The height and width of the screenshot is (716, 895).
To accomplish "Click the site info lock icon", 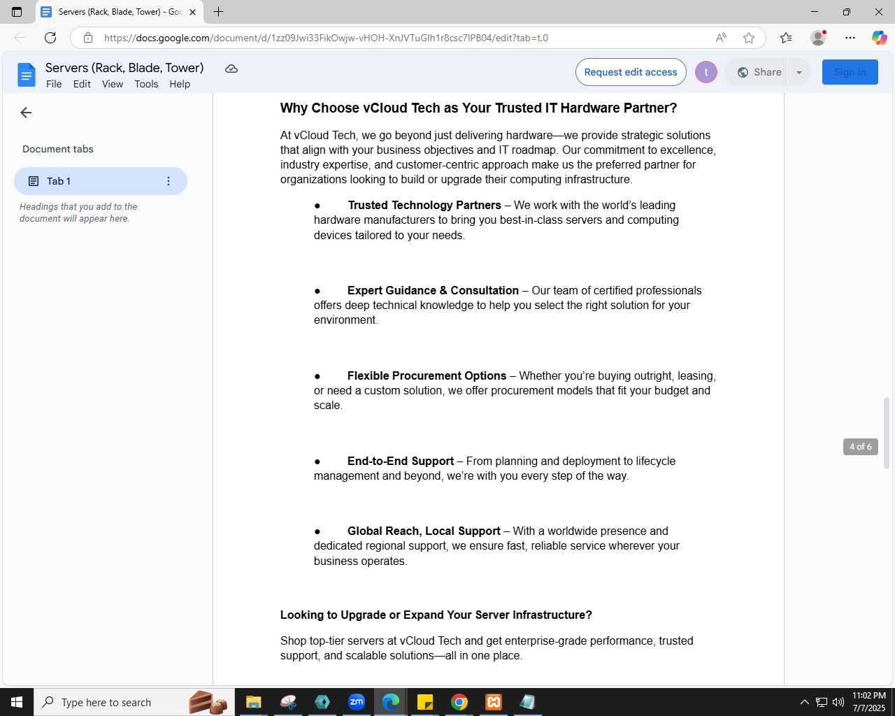I will coord(88,38).
